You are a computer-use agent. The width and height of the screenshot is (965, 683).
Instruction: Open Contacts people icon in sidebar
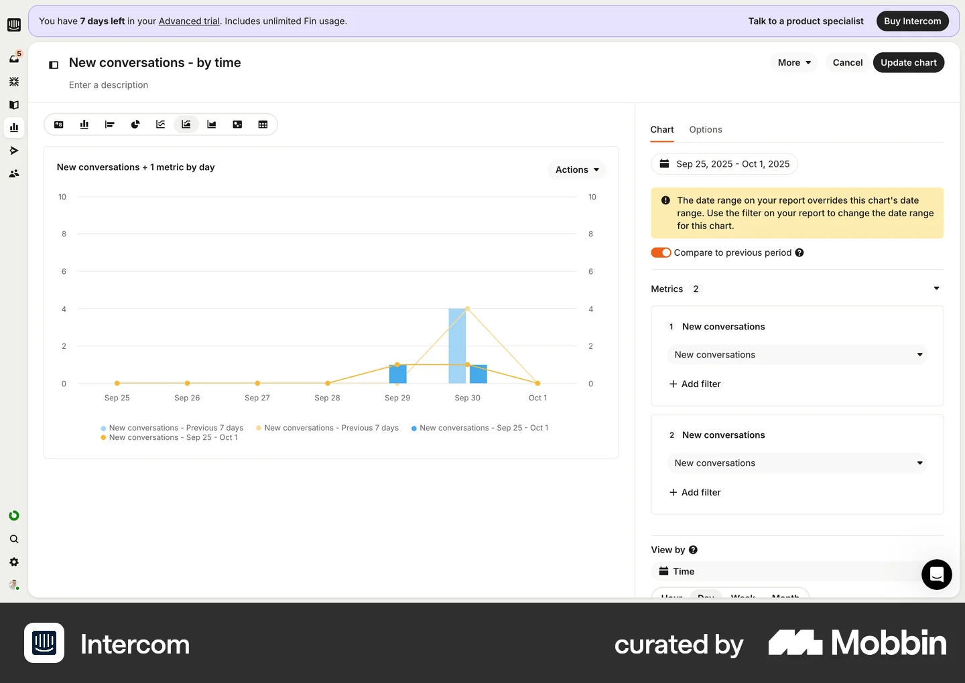click(14, 173)
